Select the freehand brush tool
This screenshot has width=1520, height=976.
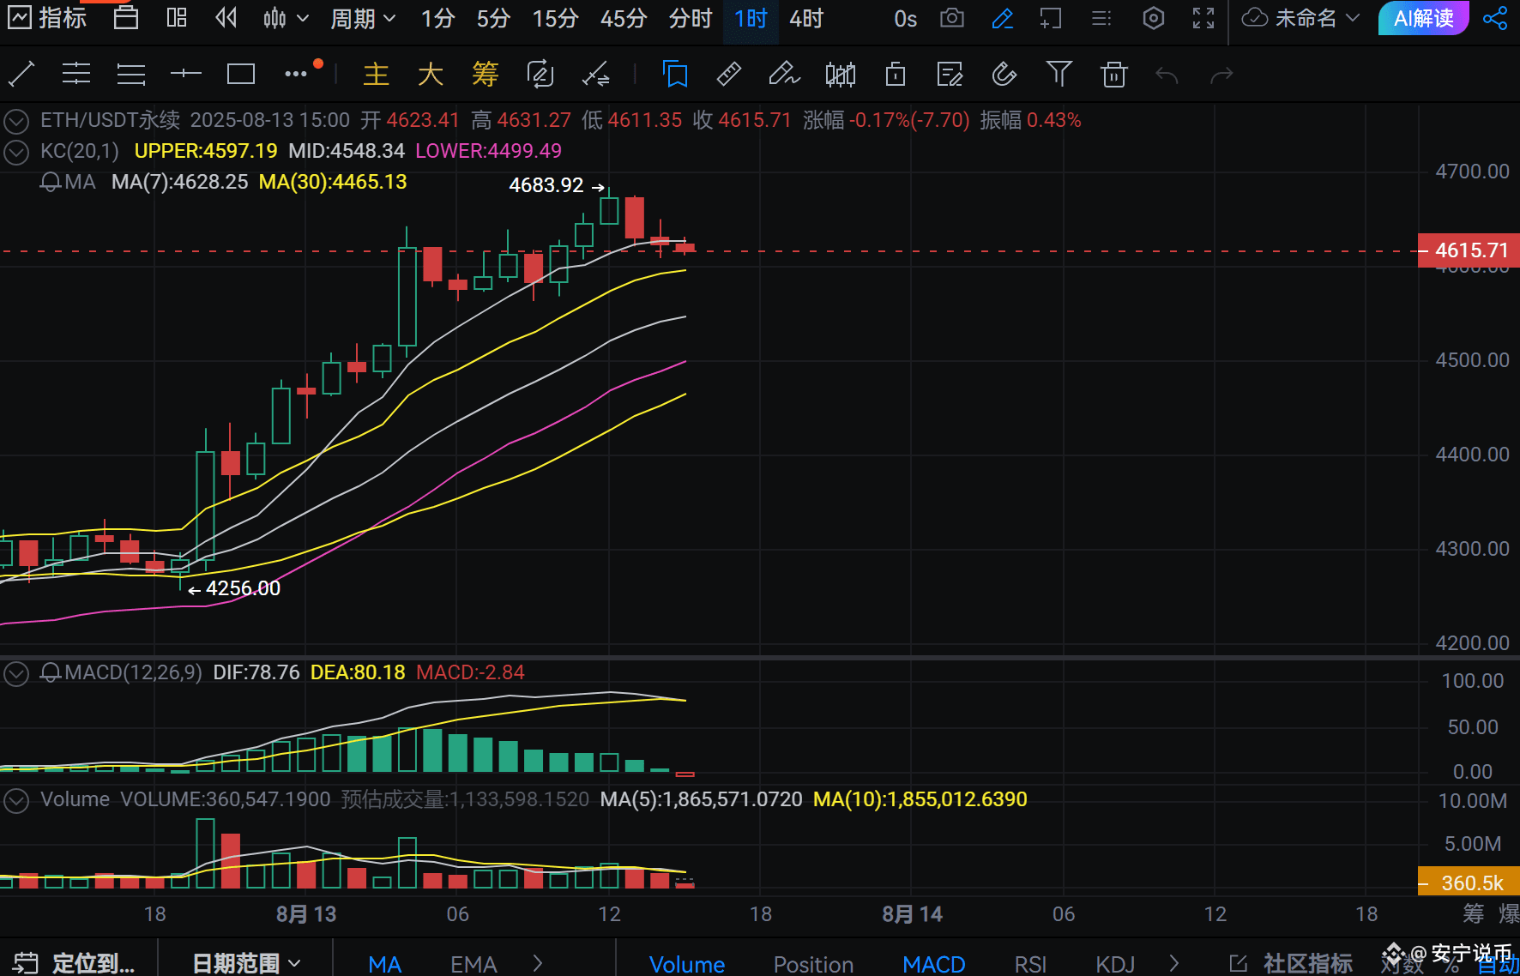coord(784,75)
